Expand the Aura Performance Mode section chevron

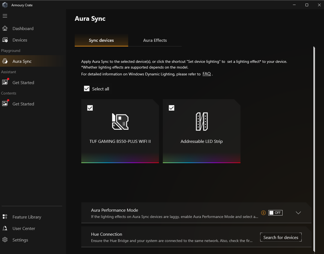pos(298,213)
